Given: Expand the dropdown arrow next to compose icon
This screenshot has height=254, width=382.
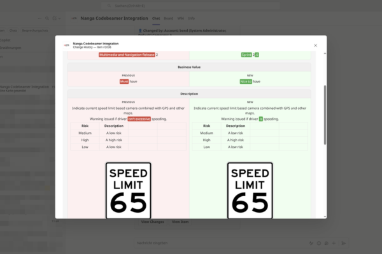Looking at the screenshot, I should coord(59,18).
